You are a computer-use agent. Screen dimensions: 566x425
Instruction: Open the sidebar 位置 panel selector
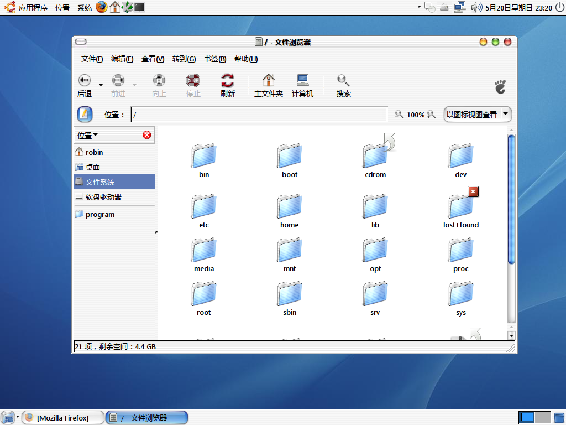coord(88,136)
